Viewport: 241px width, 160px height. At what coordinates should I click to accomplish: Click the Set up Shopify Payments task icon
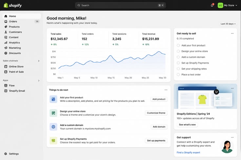coord(53,140)
